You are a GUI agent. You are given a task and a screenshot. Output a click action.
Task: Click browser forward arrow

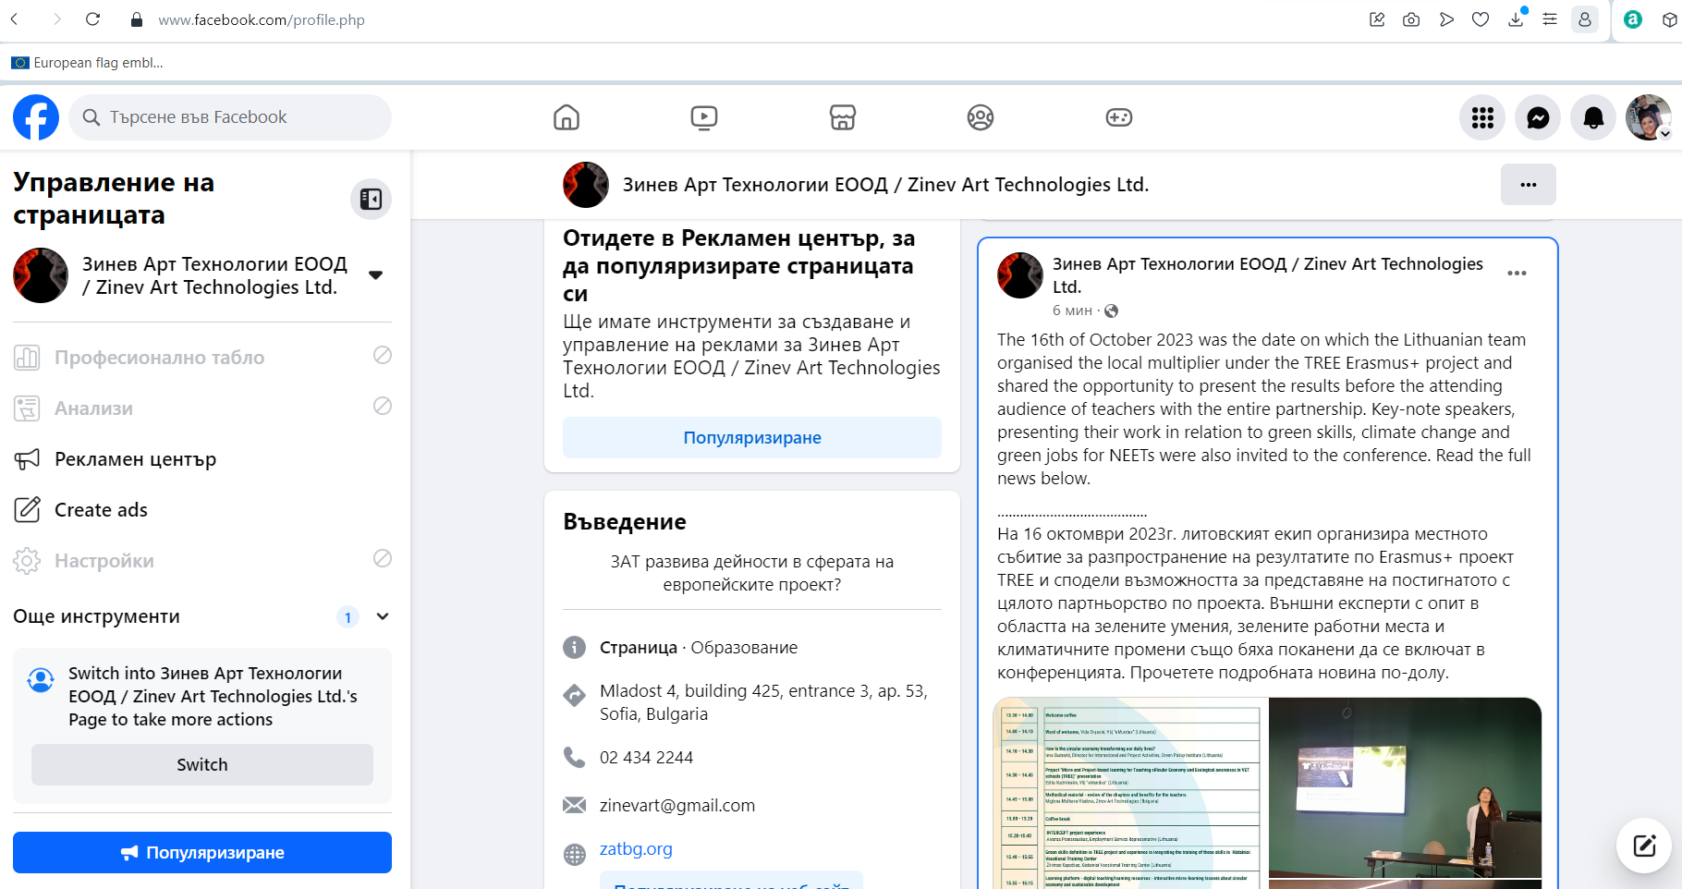[x=57, y=19]
